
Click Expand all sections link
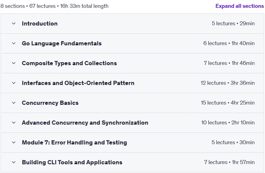click(239, 6)
